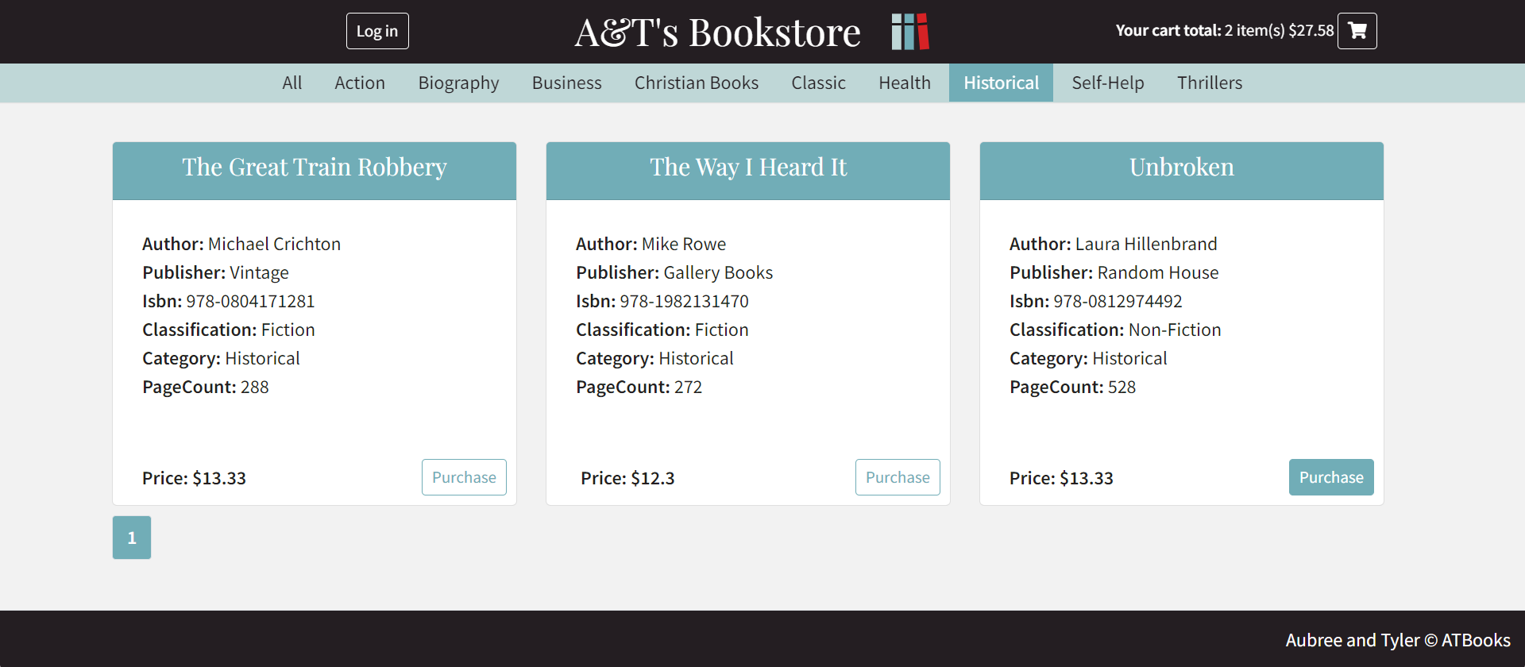This screenshot has height=667, width=1525.
Task: Purchase The Way I Heard It
Action: coord(898,477)
